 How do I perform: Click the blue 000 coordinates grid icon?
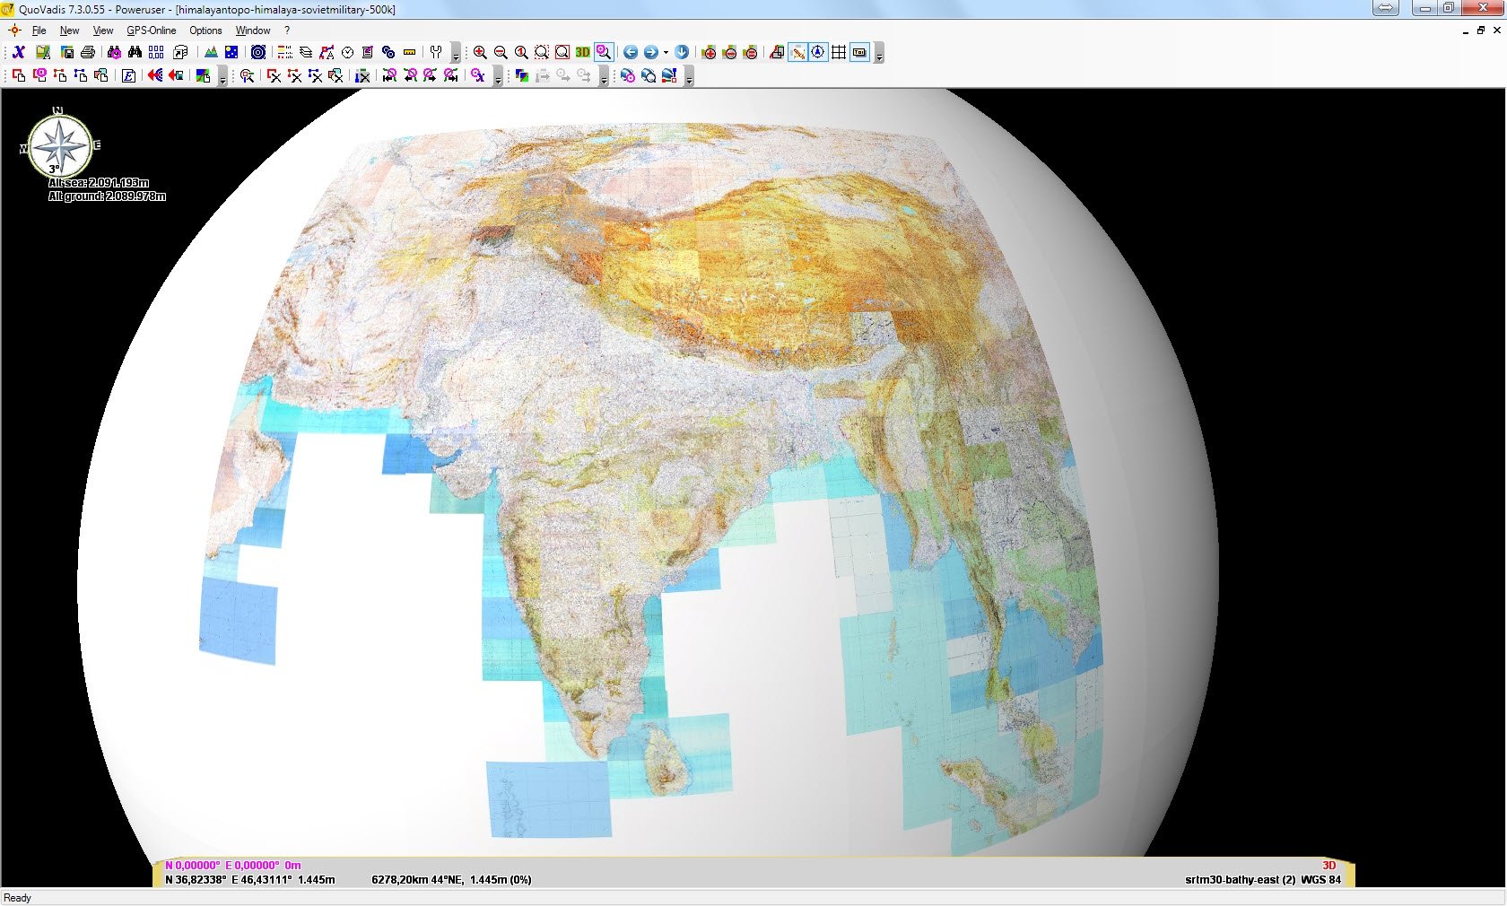(x=156, y=52)
